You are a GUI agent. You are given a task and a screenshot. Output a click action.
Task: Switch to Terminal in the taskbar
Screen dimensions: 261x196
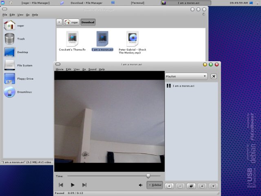click(x=137, y=3)
